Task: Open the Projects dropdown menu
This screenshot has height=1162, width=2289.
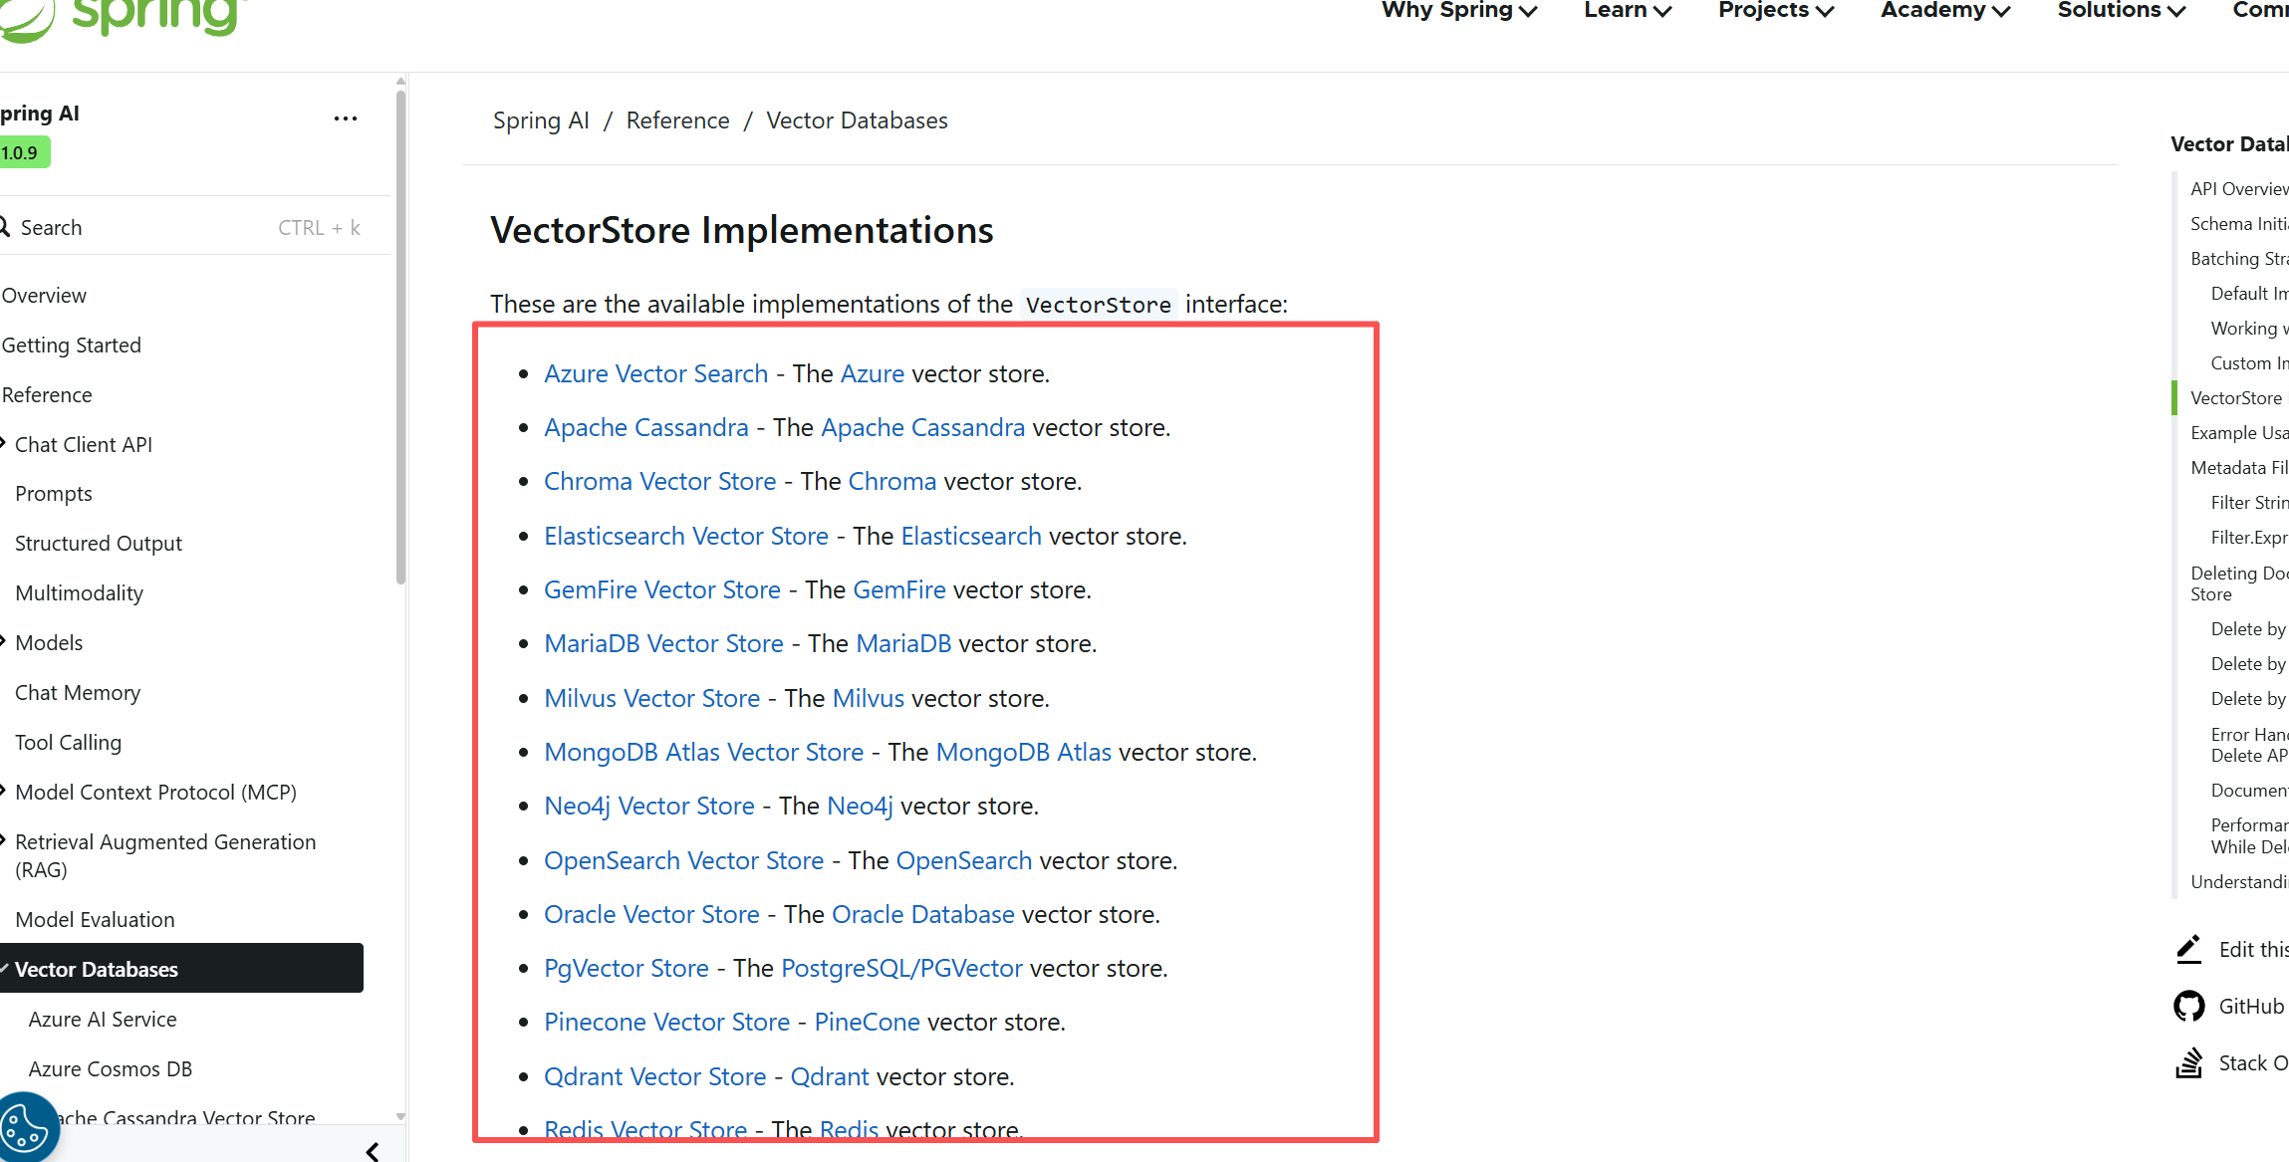Action: (1776, 10)
